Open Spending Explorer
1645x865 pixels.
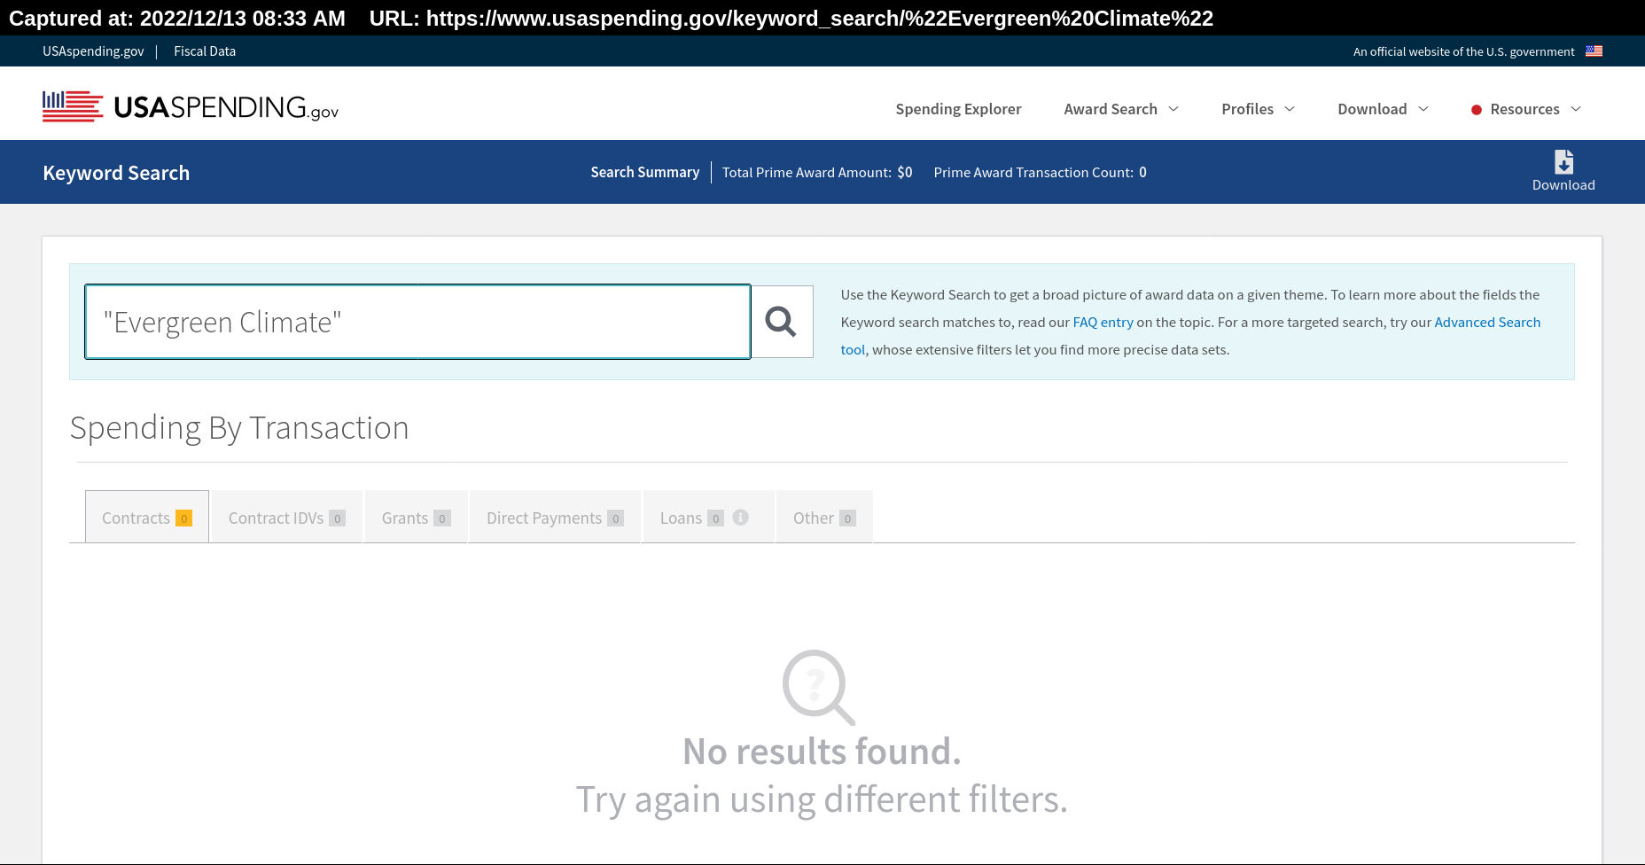(x=958, y=109)
